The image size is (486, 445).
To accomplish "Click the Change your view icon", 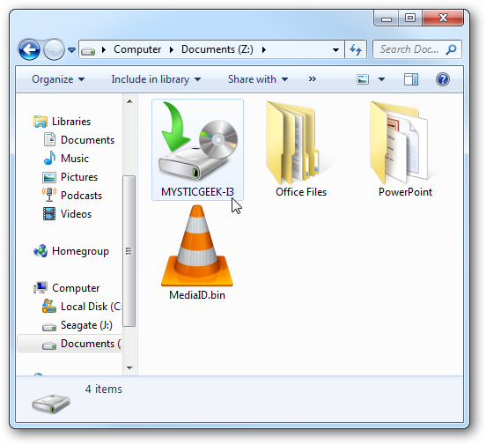I will [363, 79].
